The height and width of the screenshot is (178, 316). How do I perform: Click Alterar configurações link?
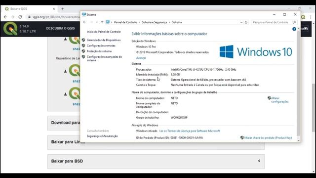click(x=280, y=100)
